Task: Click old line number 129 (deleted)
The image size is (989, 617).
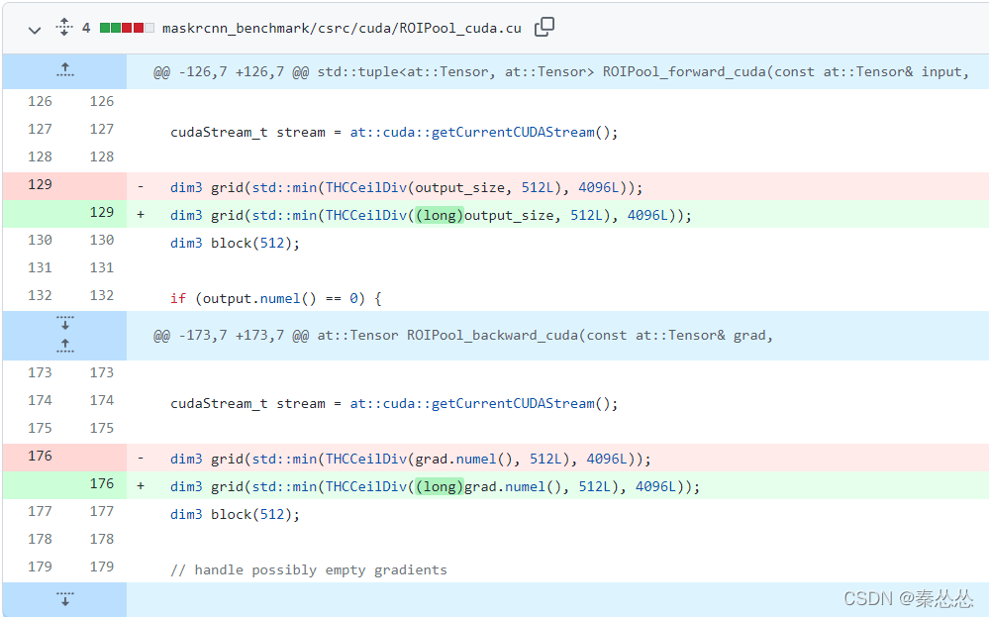Action: (x=40, y=185)
